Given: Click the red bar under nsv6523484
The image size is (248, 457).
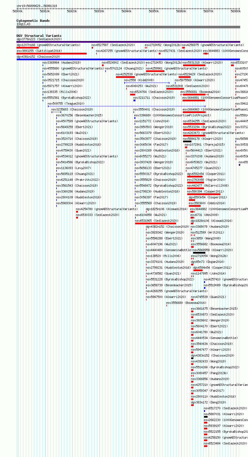Looking at the screenshot, I should (x=206, y=446).
